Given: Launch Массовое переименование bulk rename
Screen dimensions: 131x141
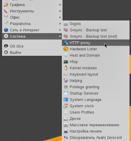Looking at the screenshot, I should (x=96, y=125).
